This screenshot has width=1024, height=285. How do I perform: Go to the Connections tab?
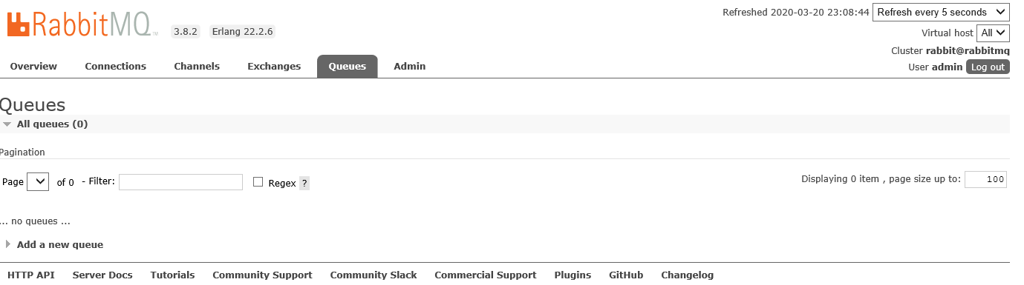(x=115, y=66)
